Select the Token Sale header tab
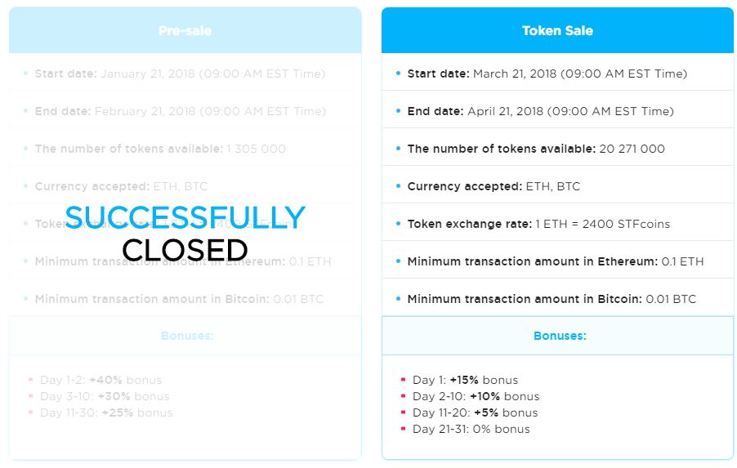This screenshot has height=468, width=737. (557, 30)
